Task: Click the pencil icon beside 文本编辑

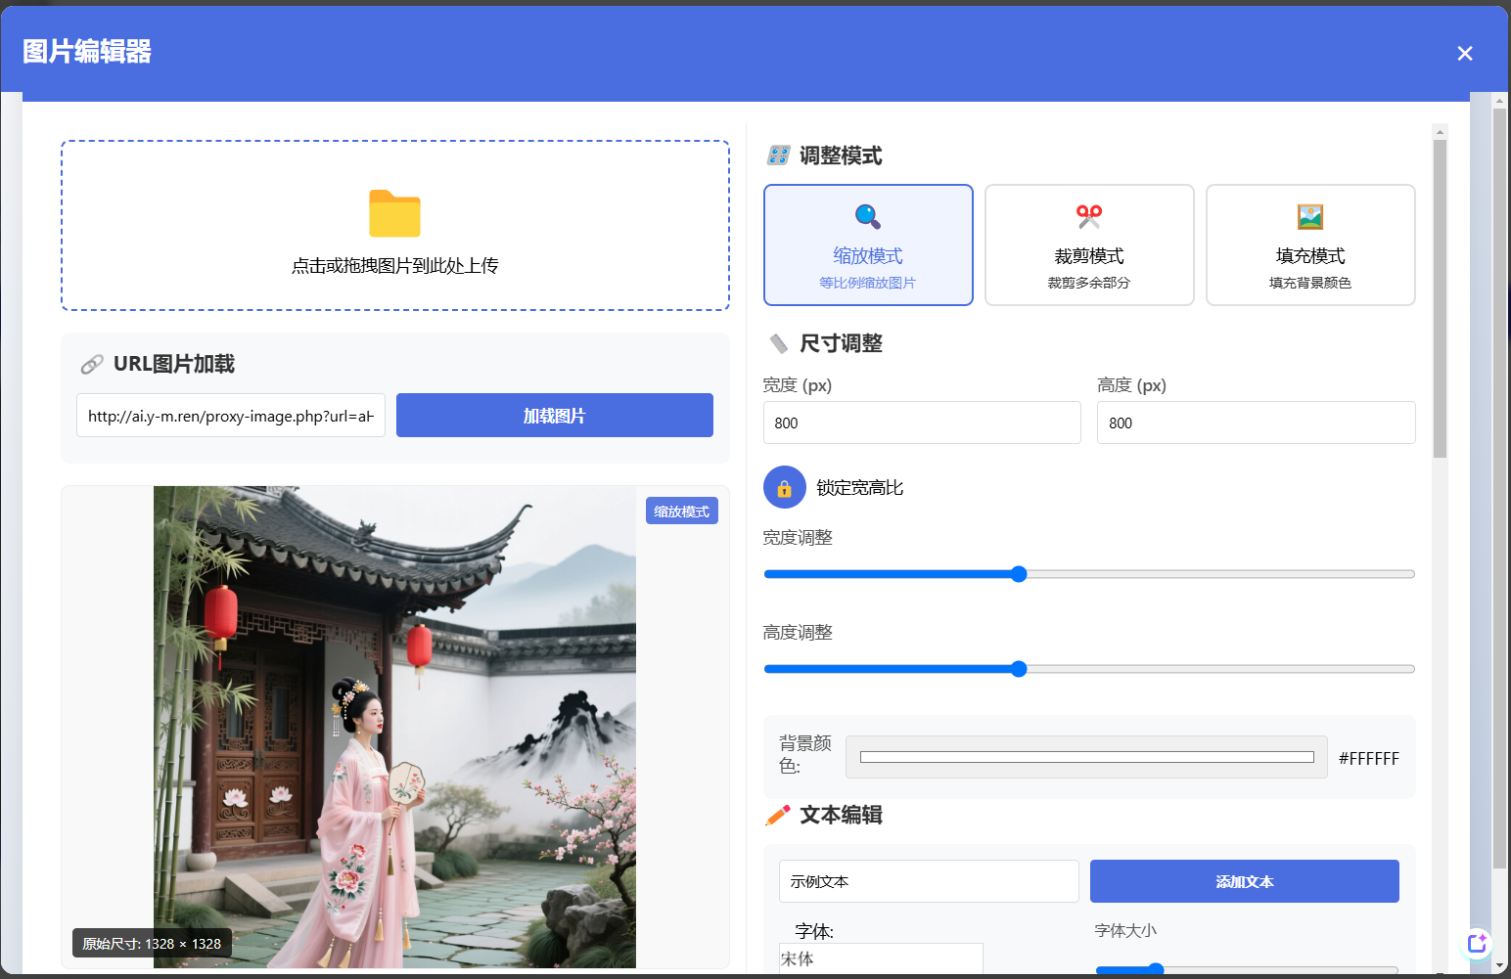Action: click(778, 815)
